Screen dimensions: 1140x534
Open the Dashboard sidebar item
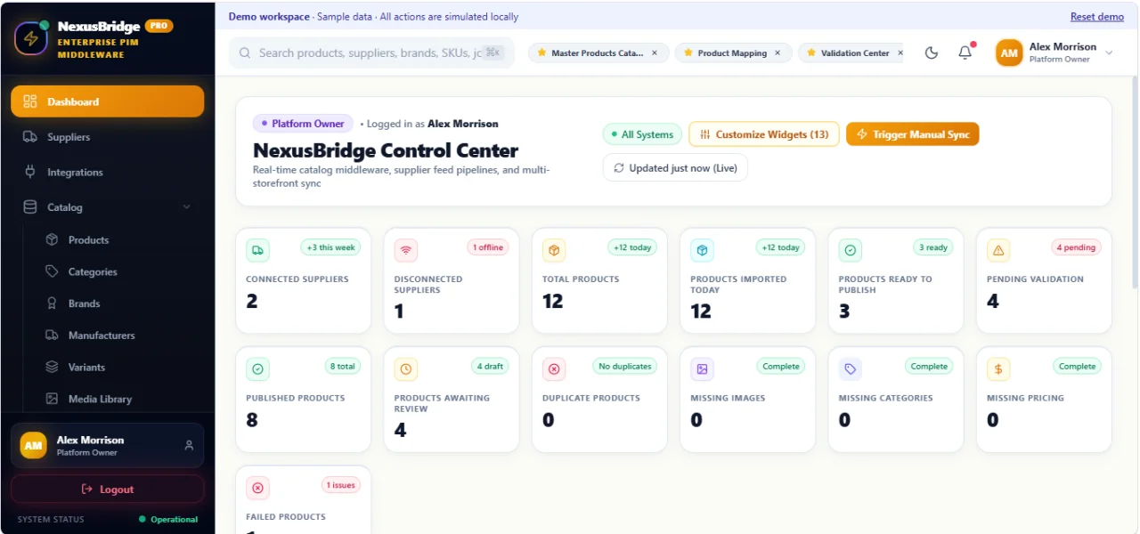[x=107, y=101]
